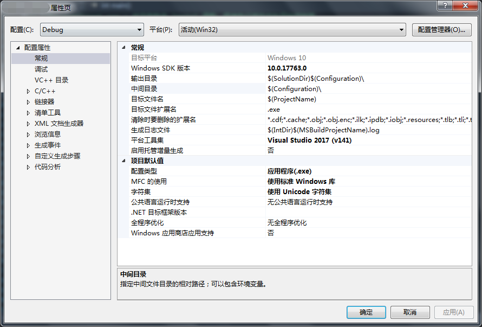
Task: Open the 平台 活动(Win32) dropdown
Action: coord(401,29)
